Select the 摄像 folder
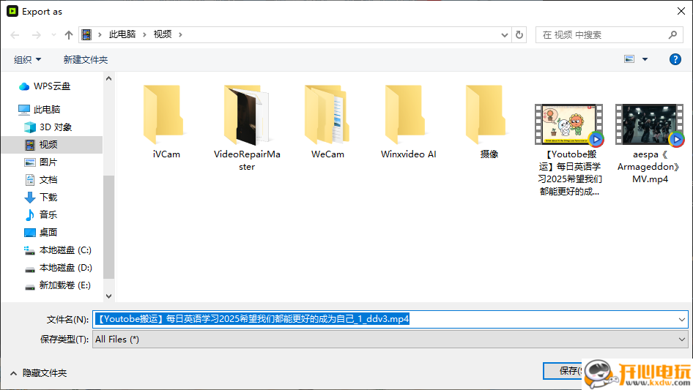The width and height of the screenshot is (693, 390). pyautogui.click(x=489, y=122)
